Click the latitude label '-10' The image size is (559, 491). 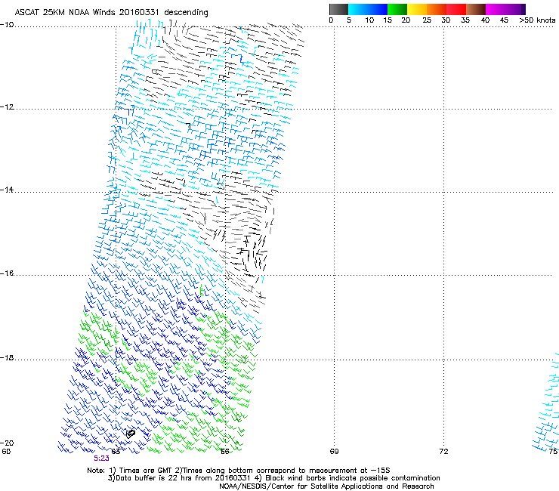[x=7, y=25]
